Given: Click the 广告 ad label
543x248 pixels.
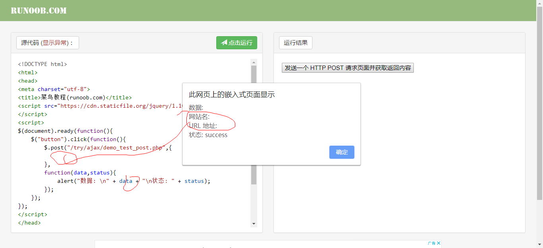Looking at the screenshot, I should point(432,243).
